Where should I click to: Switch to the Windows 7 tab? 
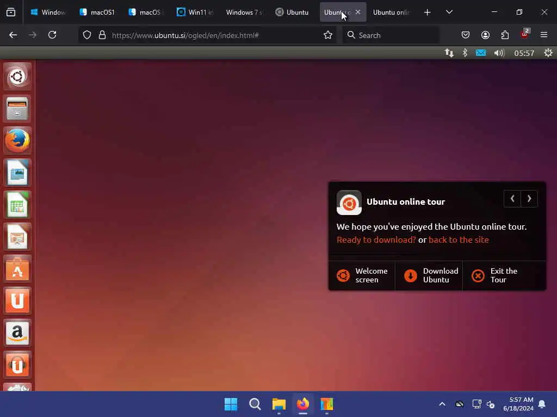point(244,12)
